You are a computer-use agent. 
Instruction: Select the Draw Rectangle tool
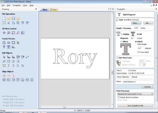pyautogui.click(x=13, y=43)
